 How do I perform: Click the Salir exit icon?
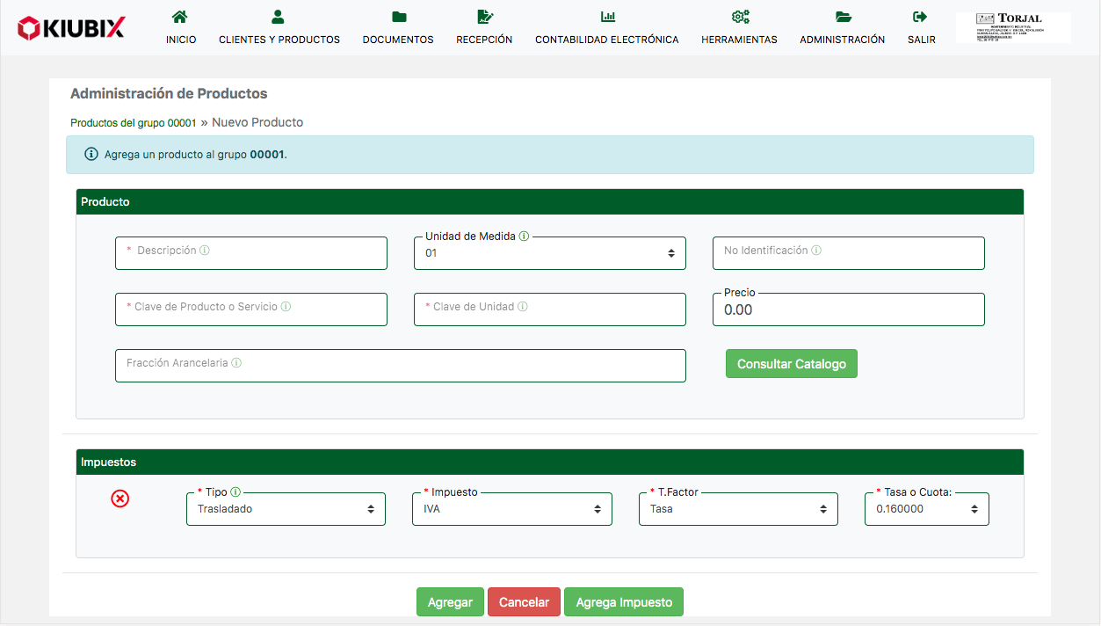(x=921, y=17)
